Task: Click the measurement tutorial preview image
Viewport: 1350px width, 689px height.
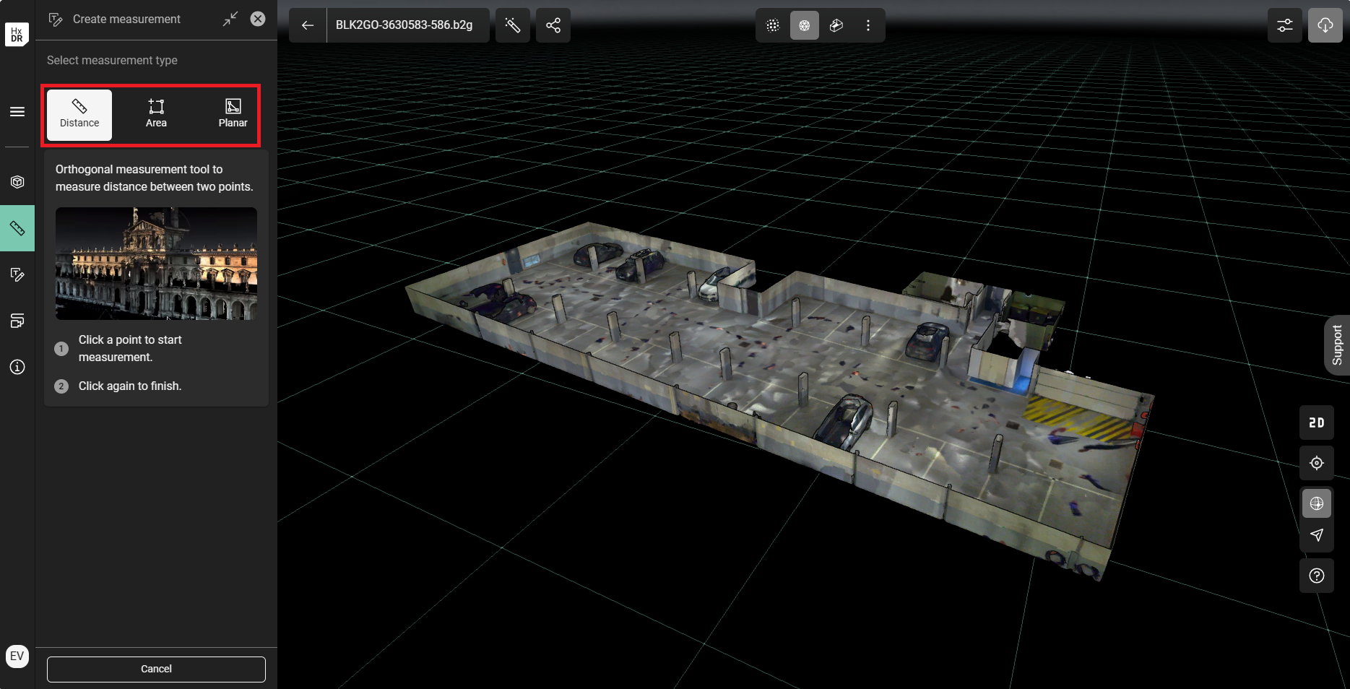Action: pos(156,264)
